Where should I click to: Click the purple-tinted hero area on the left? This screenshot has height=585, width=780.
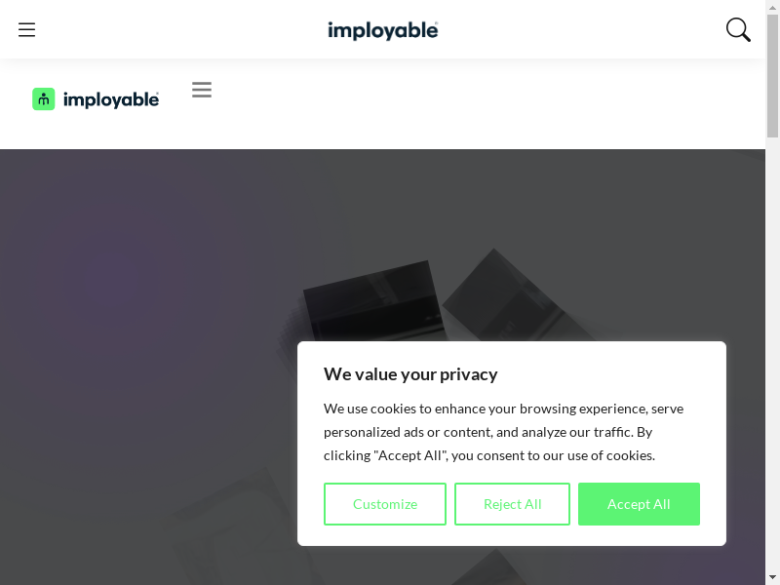point(107,283)
